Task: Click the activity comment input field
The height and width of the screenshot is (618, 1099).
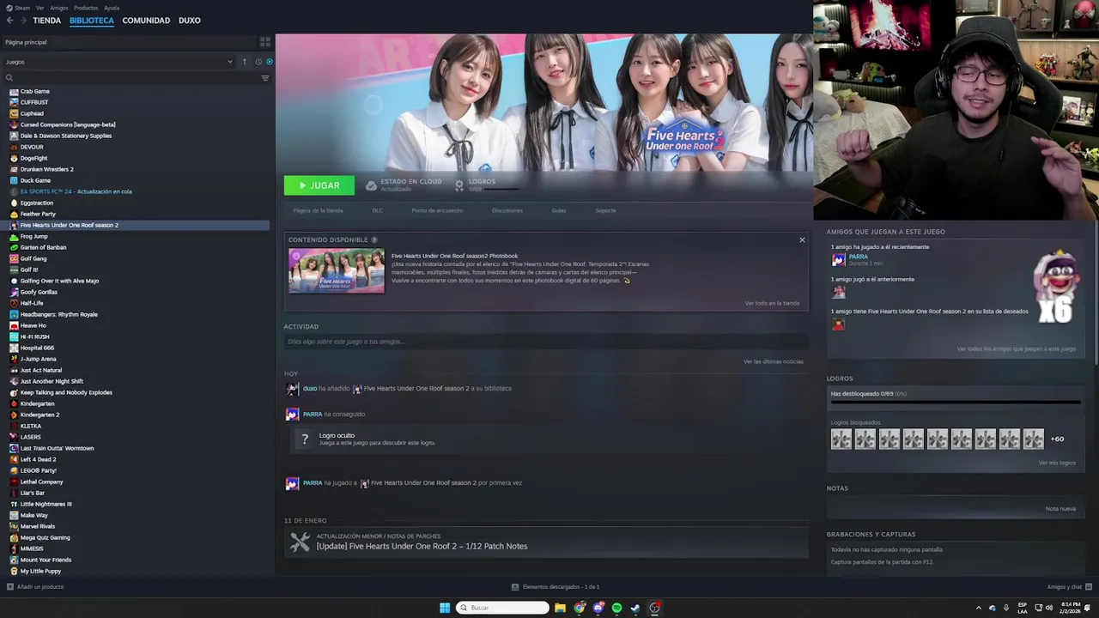Action: click(545, 342)
